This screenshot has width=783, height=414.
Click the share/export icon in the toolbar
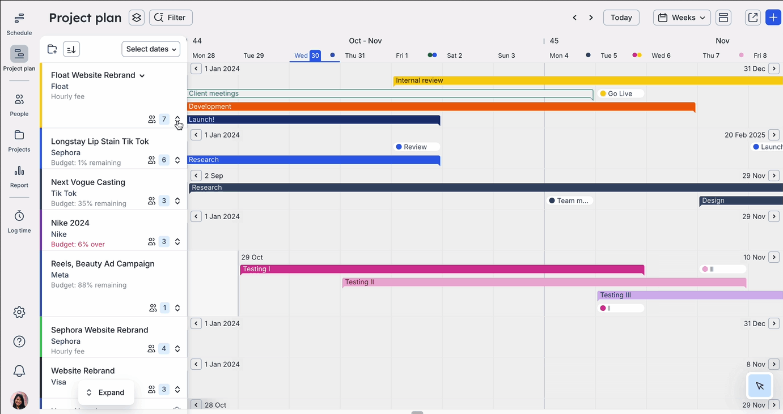[752, 18]
